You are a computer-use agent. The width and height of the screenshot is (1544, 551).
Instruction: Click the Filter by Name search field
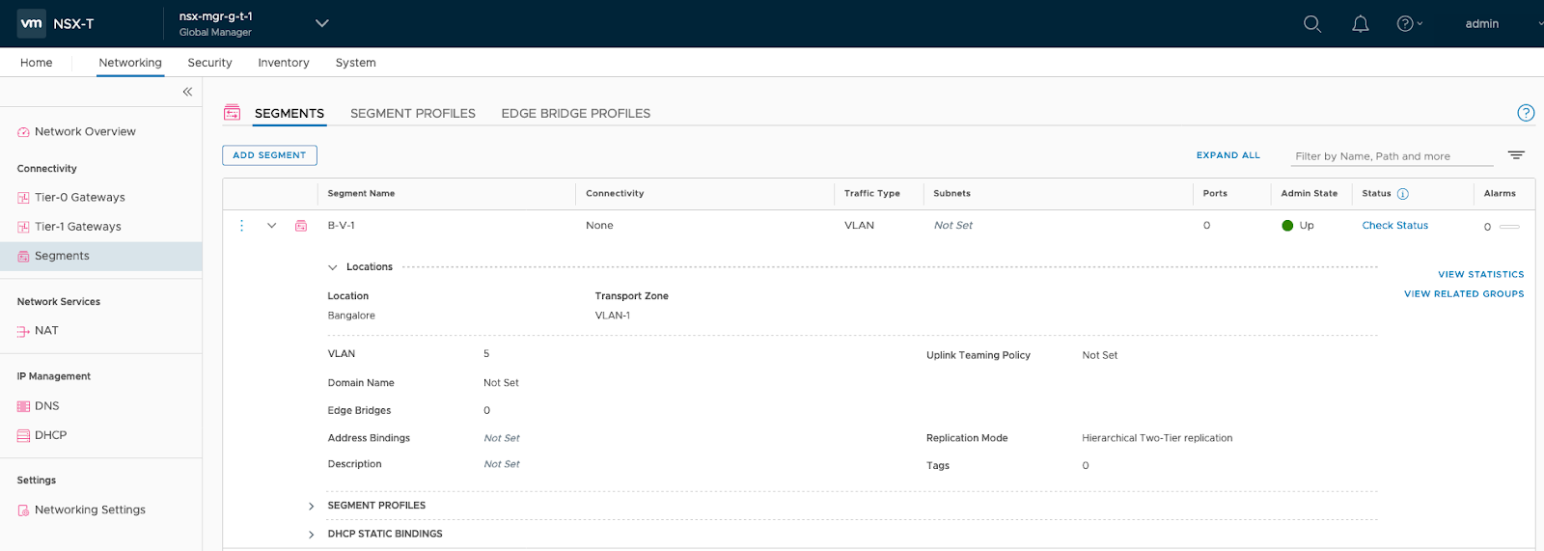coord(1390,156)
